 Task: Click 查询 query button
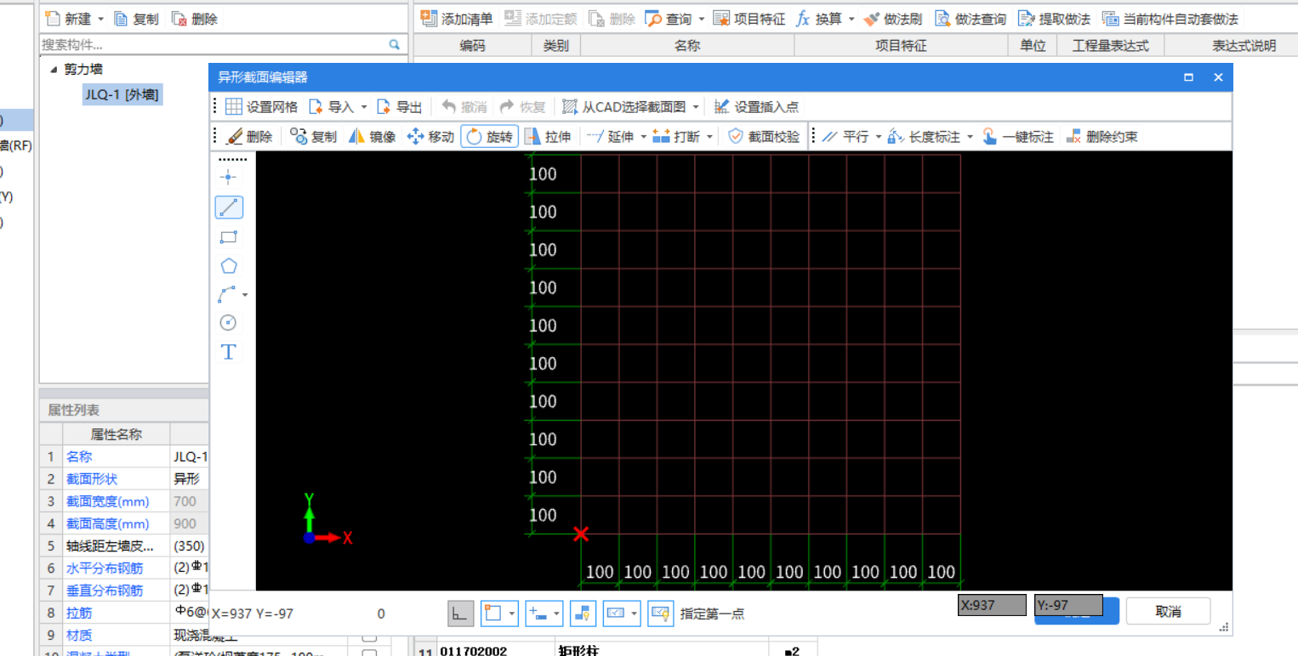669,19
